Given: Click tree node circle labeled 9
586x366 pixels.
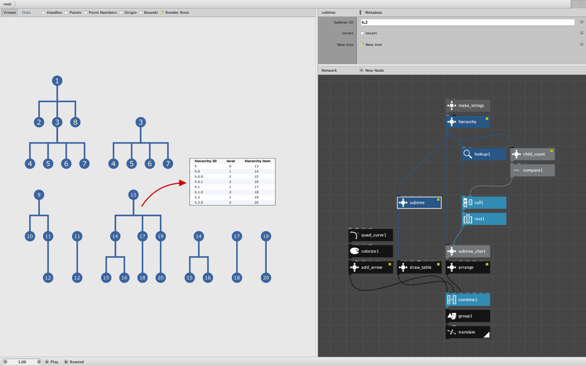Looking at the screenshot, I should [x=39, y=194].
